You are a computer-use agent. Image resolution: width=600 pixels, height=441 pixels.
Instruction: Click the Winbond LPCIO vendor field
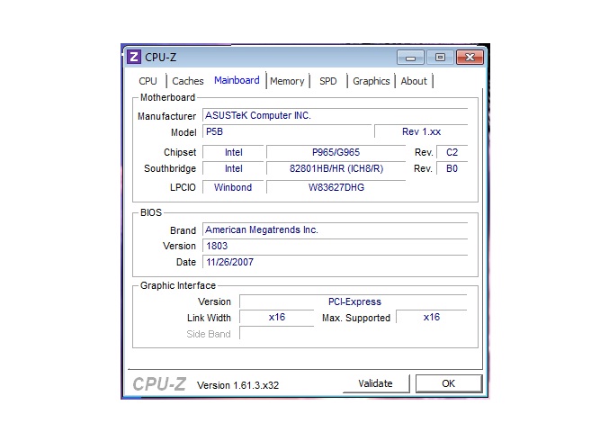click(233, 187)
